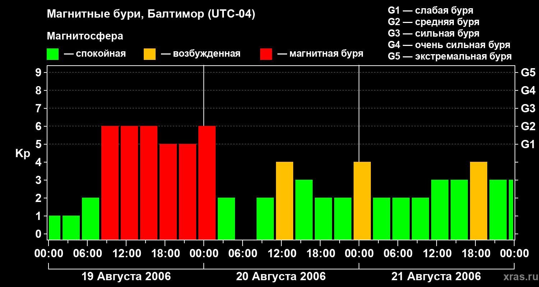The height and width of the screenshot is (287, 539).
Task: Select the 'Магнитосфера' legend heading
Action: coord(85,36)
